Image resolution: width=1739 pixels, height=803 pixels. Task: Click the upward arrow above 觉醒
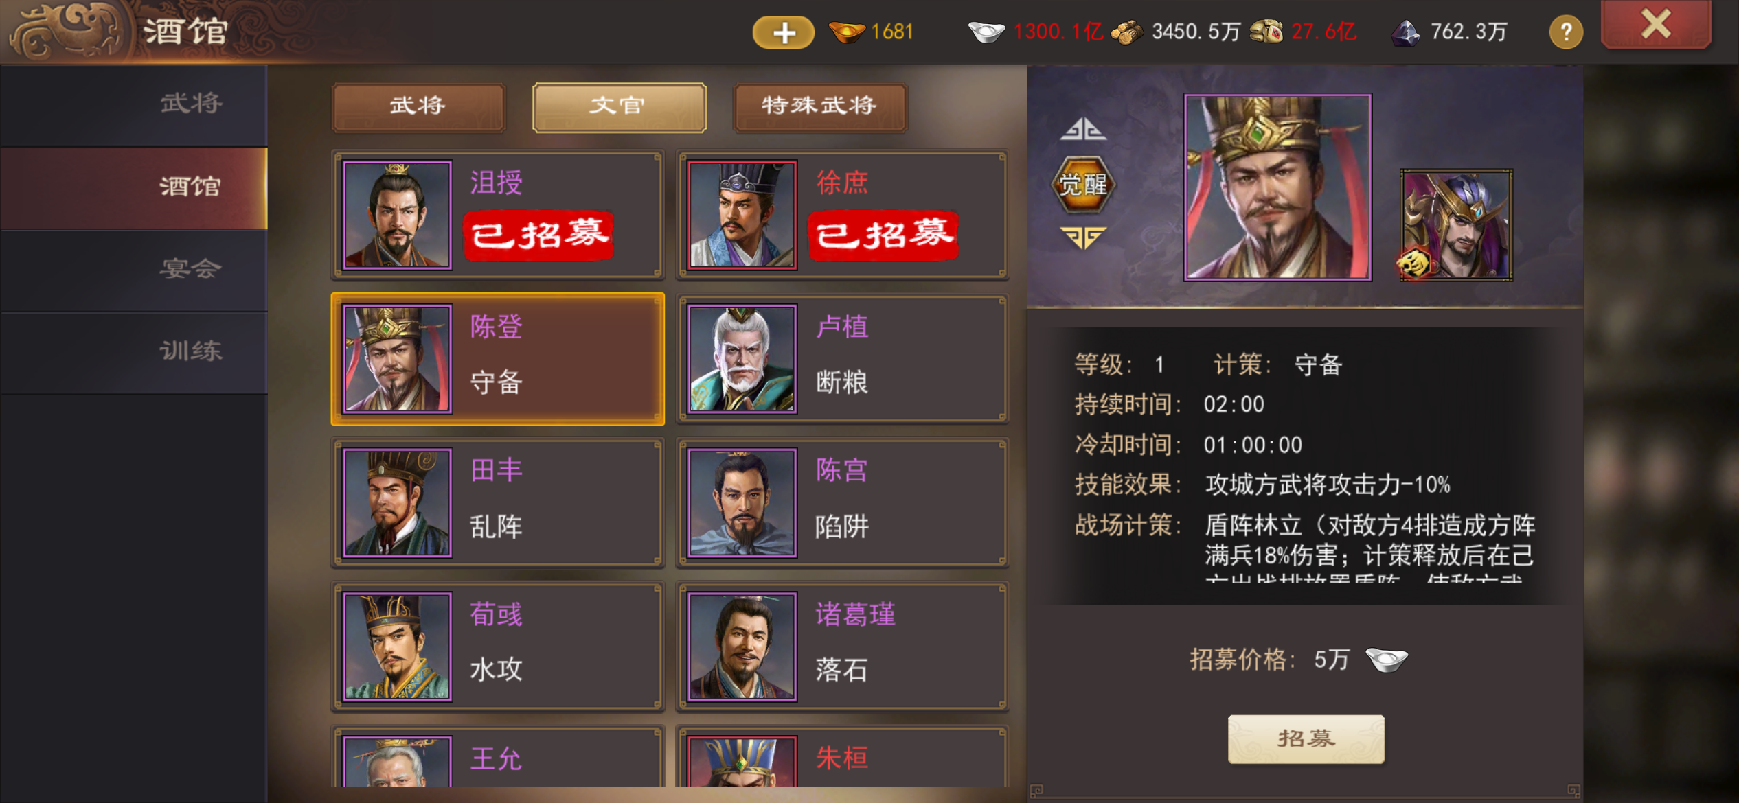1083,128
